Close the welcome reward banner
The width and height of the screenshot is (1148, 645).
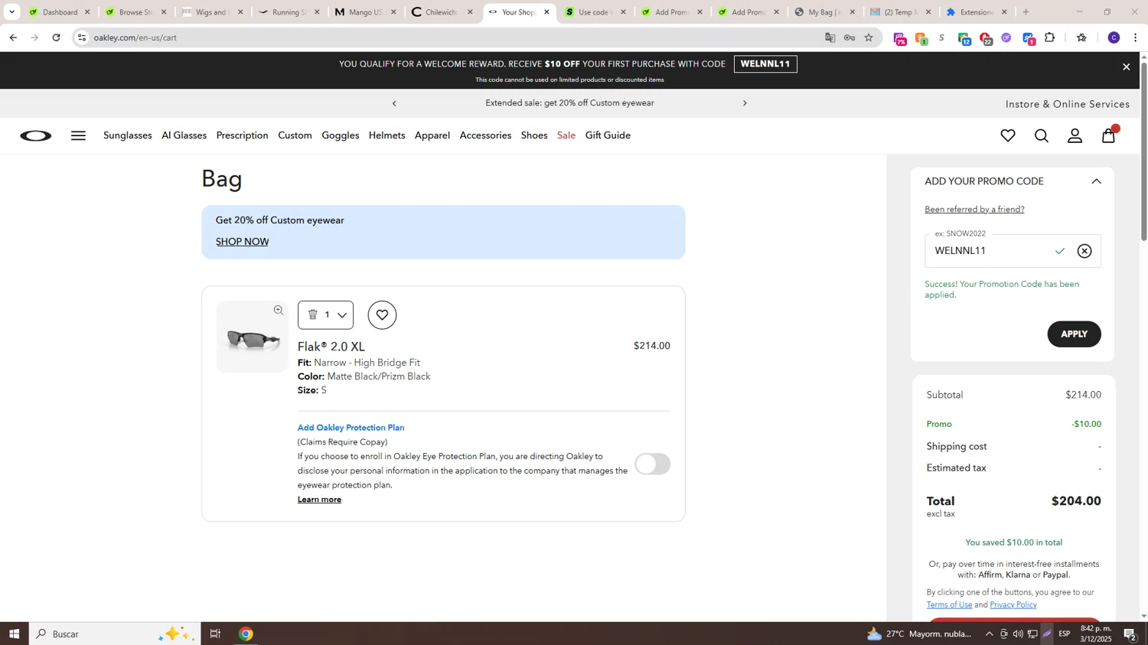(1126, 67)
